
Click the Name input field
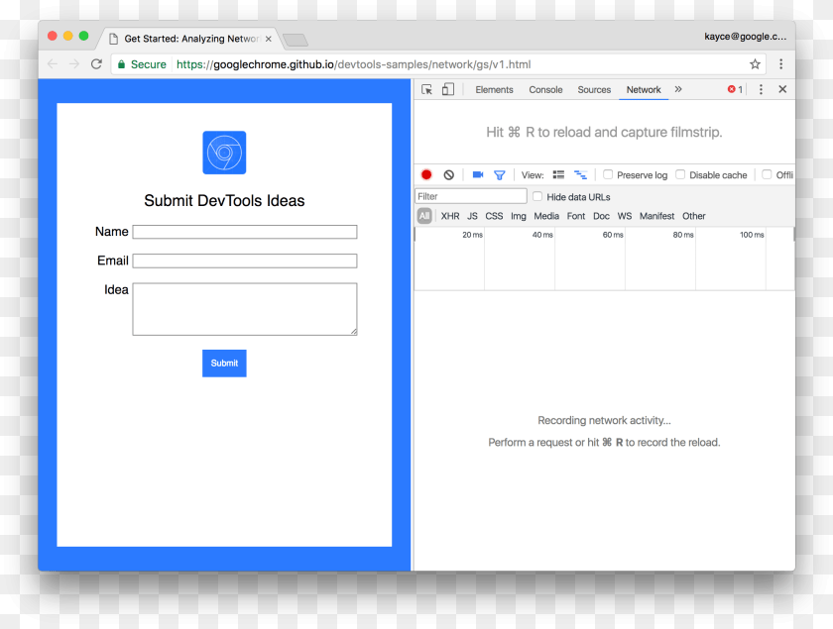tap(245, 232)
